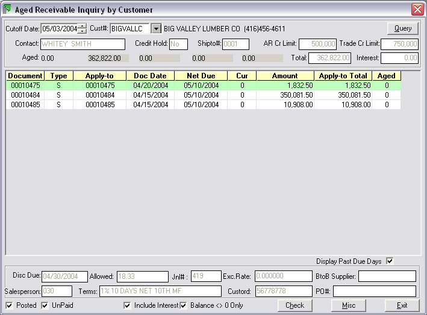Screen dimensions: 427x315
Task: Click Doc Date cell 04/20/2004
Action: [x=151, y=86]
